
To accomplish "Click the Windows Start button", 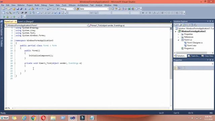I will 4,118.
